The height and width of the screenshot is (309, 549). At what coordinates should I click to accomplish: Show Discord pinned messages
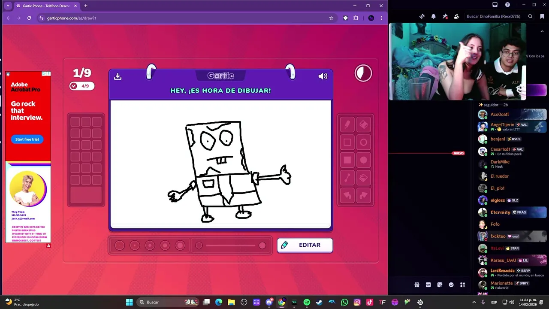pos(445,16)
